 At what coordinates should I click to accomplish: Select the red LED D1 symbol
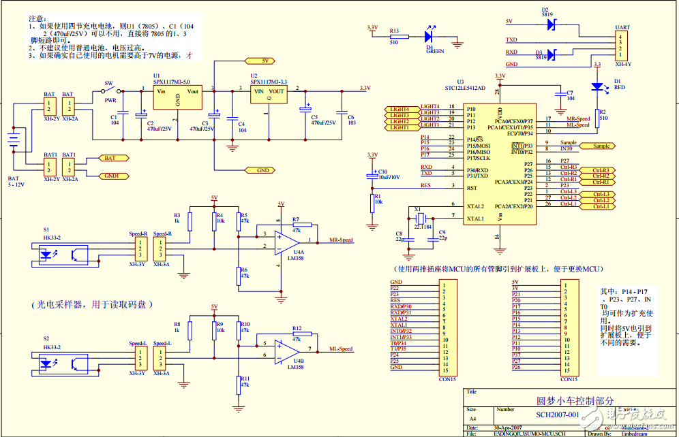pyautogui.click(x=598, y=86)
